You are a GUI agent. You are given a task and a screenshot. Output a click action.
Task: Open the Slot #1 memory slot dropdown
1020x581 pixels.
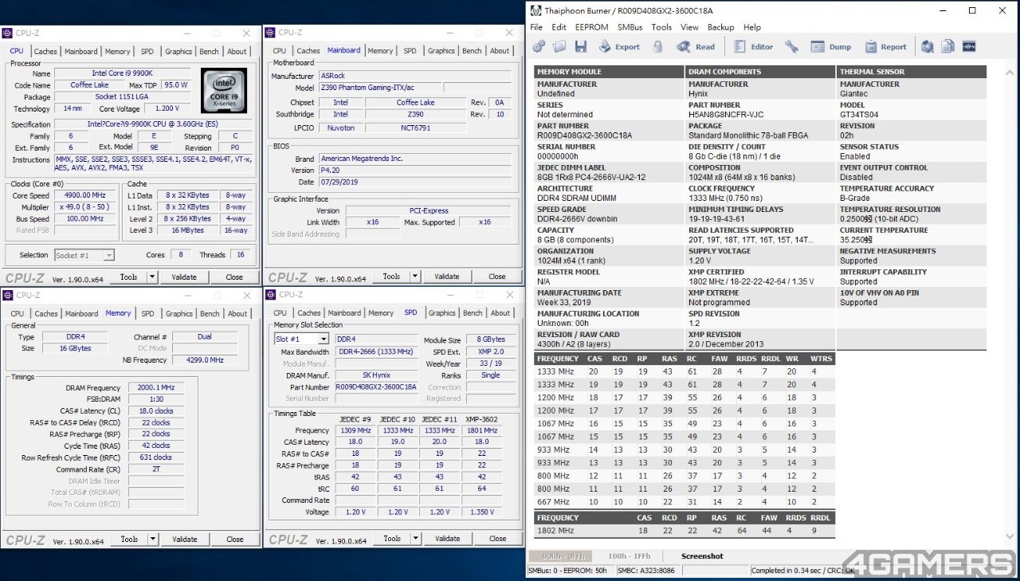[x=323, y=340]
